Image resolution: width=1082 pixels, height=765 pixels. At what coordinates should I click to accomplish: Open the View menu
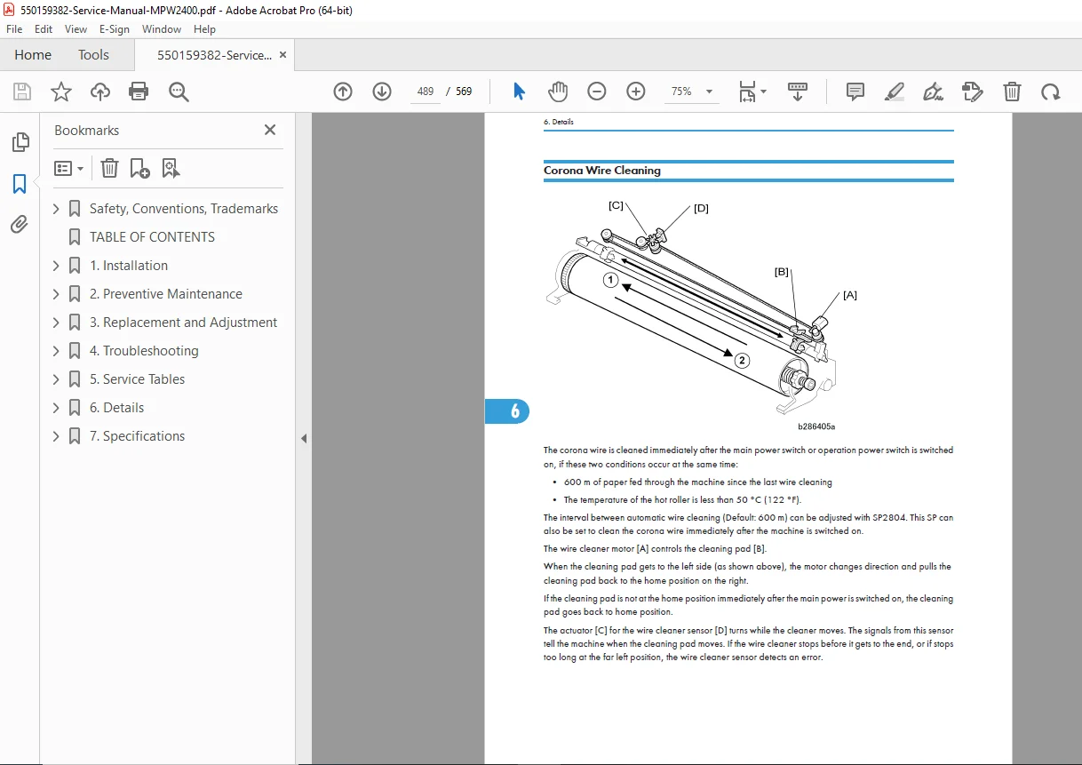pyautogui.click(x=76, y=29)
